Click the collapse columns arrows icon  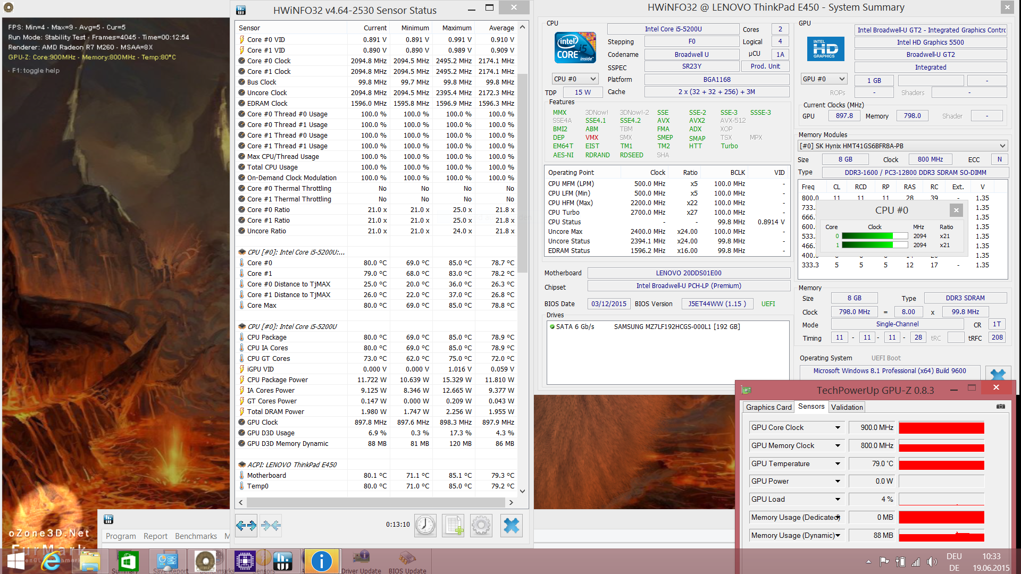pos(271,526)
